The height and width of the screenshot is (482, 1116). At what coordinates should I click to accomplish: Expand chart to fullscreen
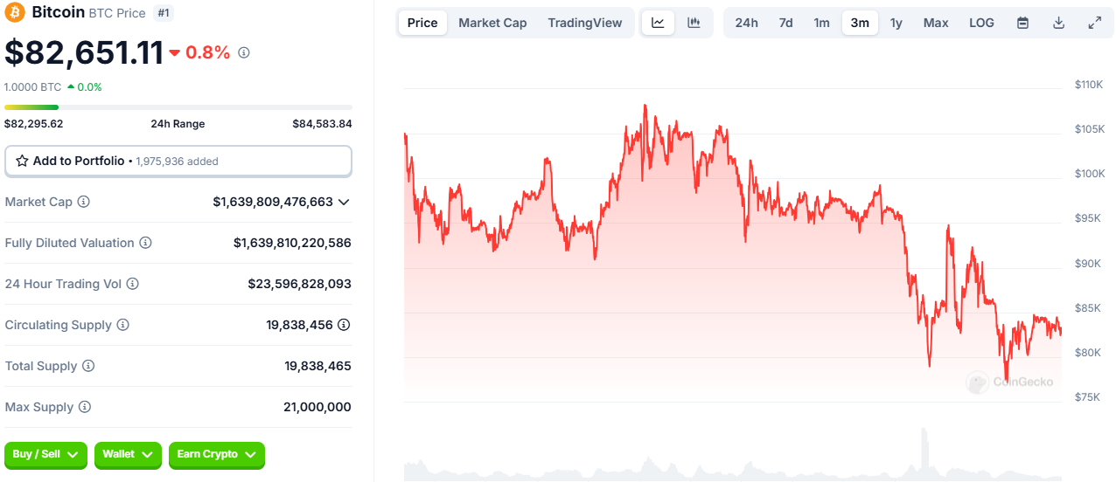click(x=1094, y=23)
